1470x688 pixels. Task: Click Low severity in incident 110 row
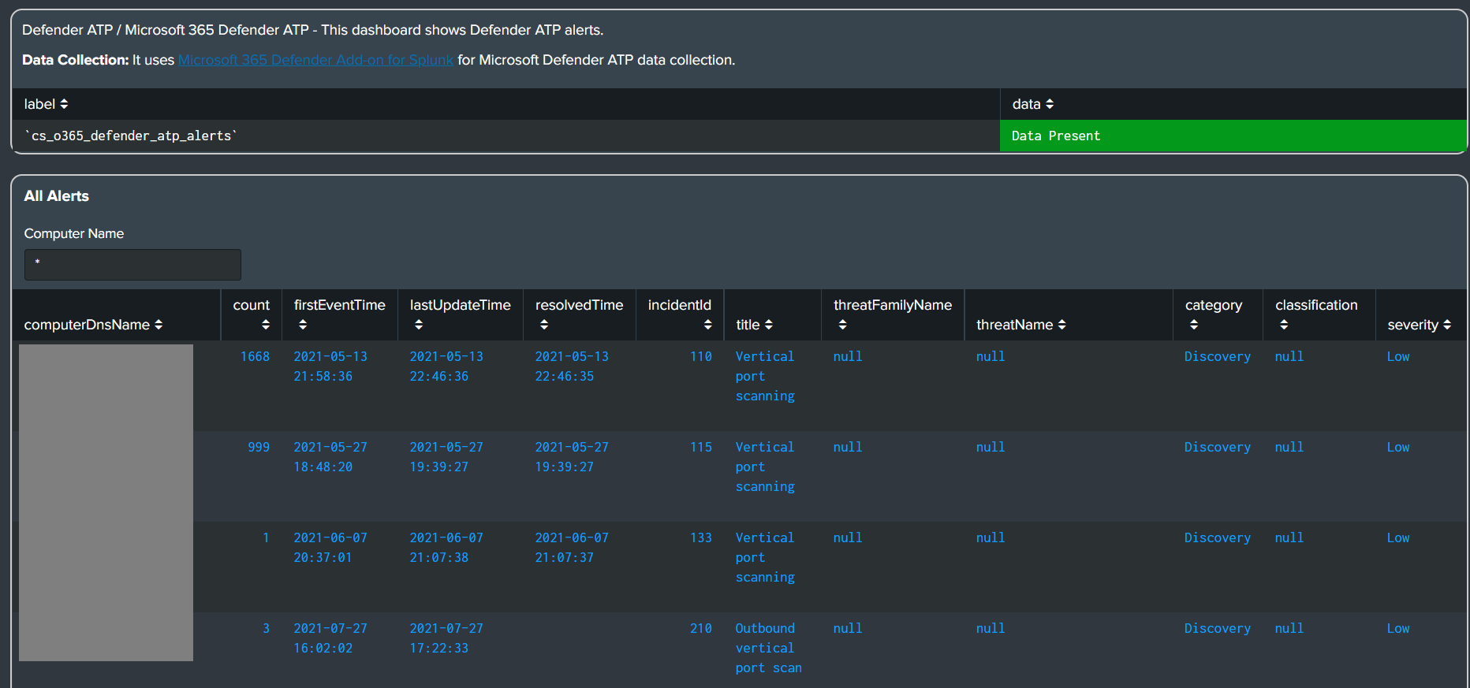1398,356
